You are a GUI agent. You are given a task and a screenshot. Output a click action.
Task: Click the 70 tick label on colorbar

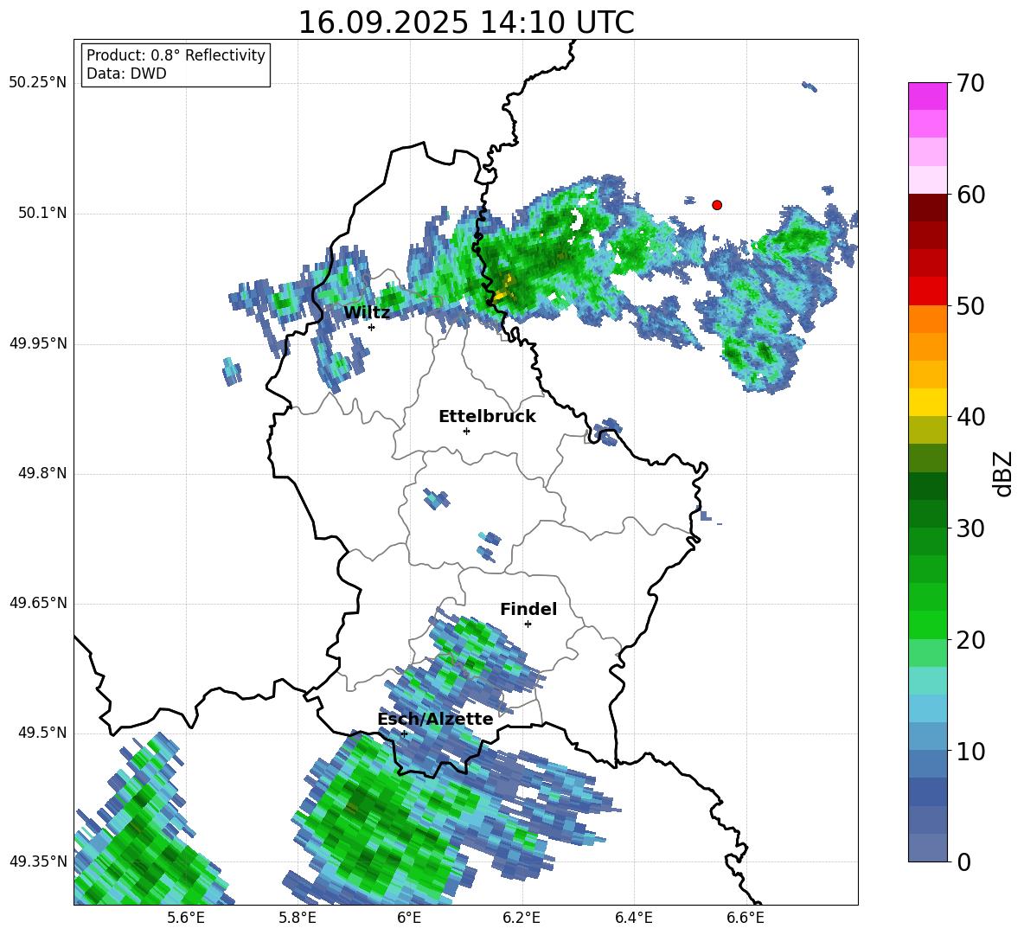(x=970, y=83)
